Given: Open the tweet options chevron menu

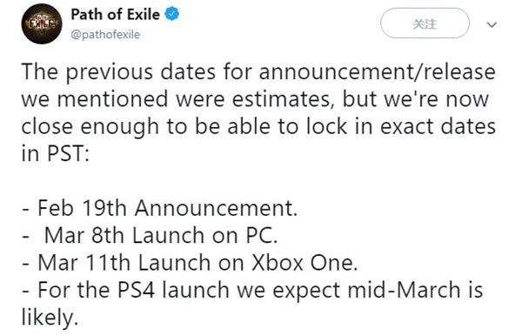Looking at the screenshot, I should (x=492, y=24).
